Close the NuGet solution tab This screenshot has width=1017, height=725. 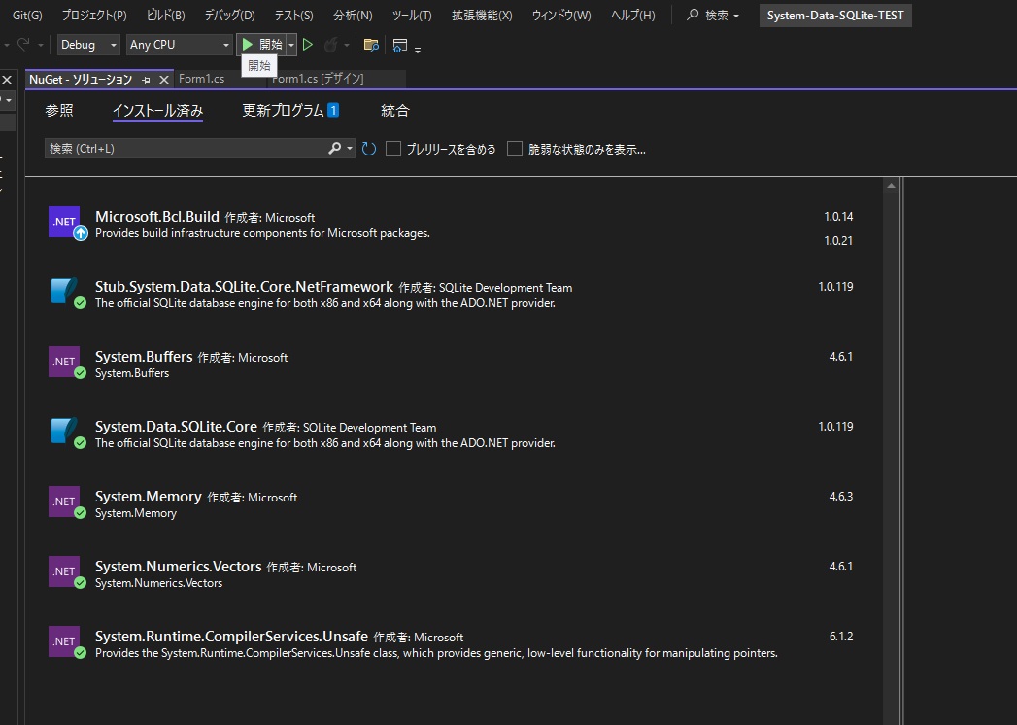[x=163, y=79]
